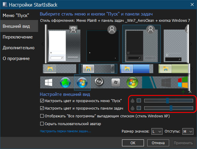Toggle taskbar color and transparency checkbox
This screenshot has width=197, height=149.
42,108
